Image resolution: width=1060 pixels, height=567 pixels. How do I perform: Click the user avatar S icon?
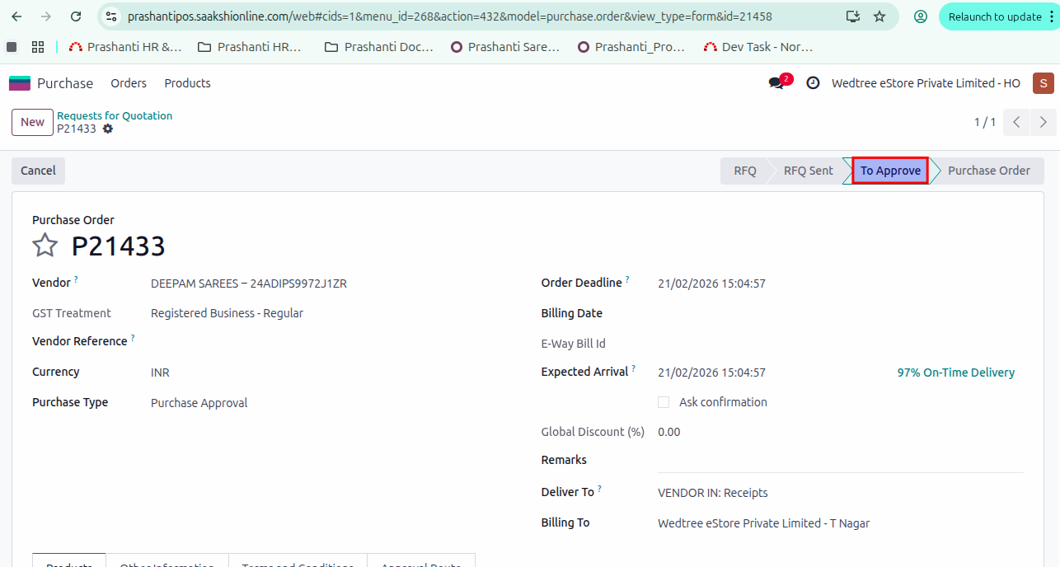point(1043,83)
